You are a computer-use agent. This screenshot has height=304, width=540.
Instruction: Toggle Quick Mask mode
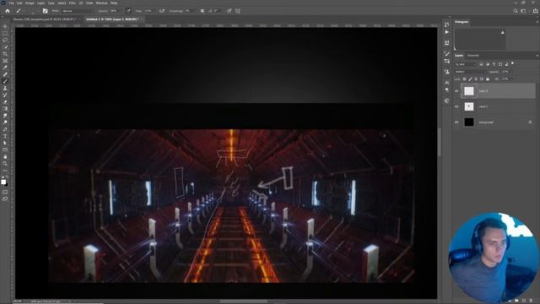coord(5,193)
